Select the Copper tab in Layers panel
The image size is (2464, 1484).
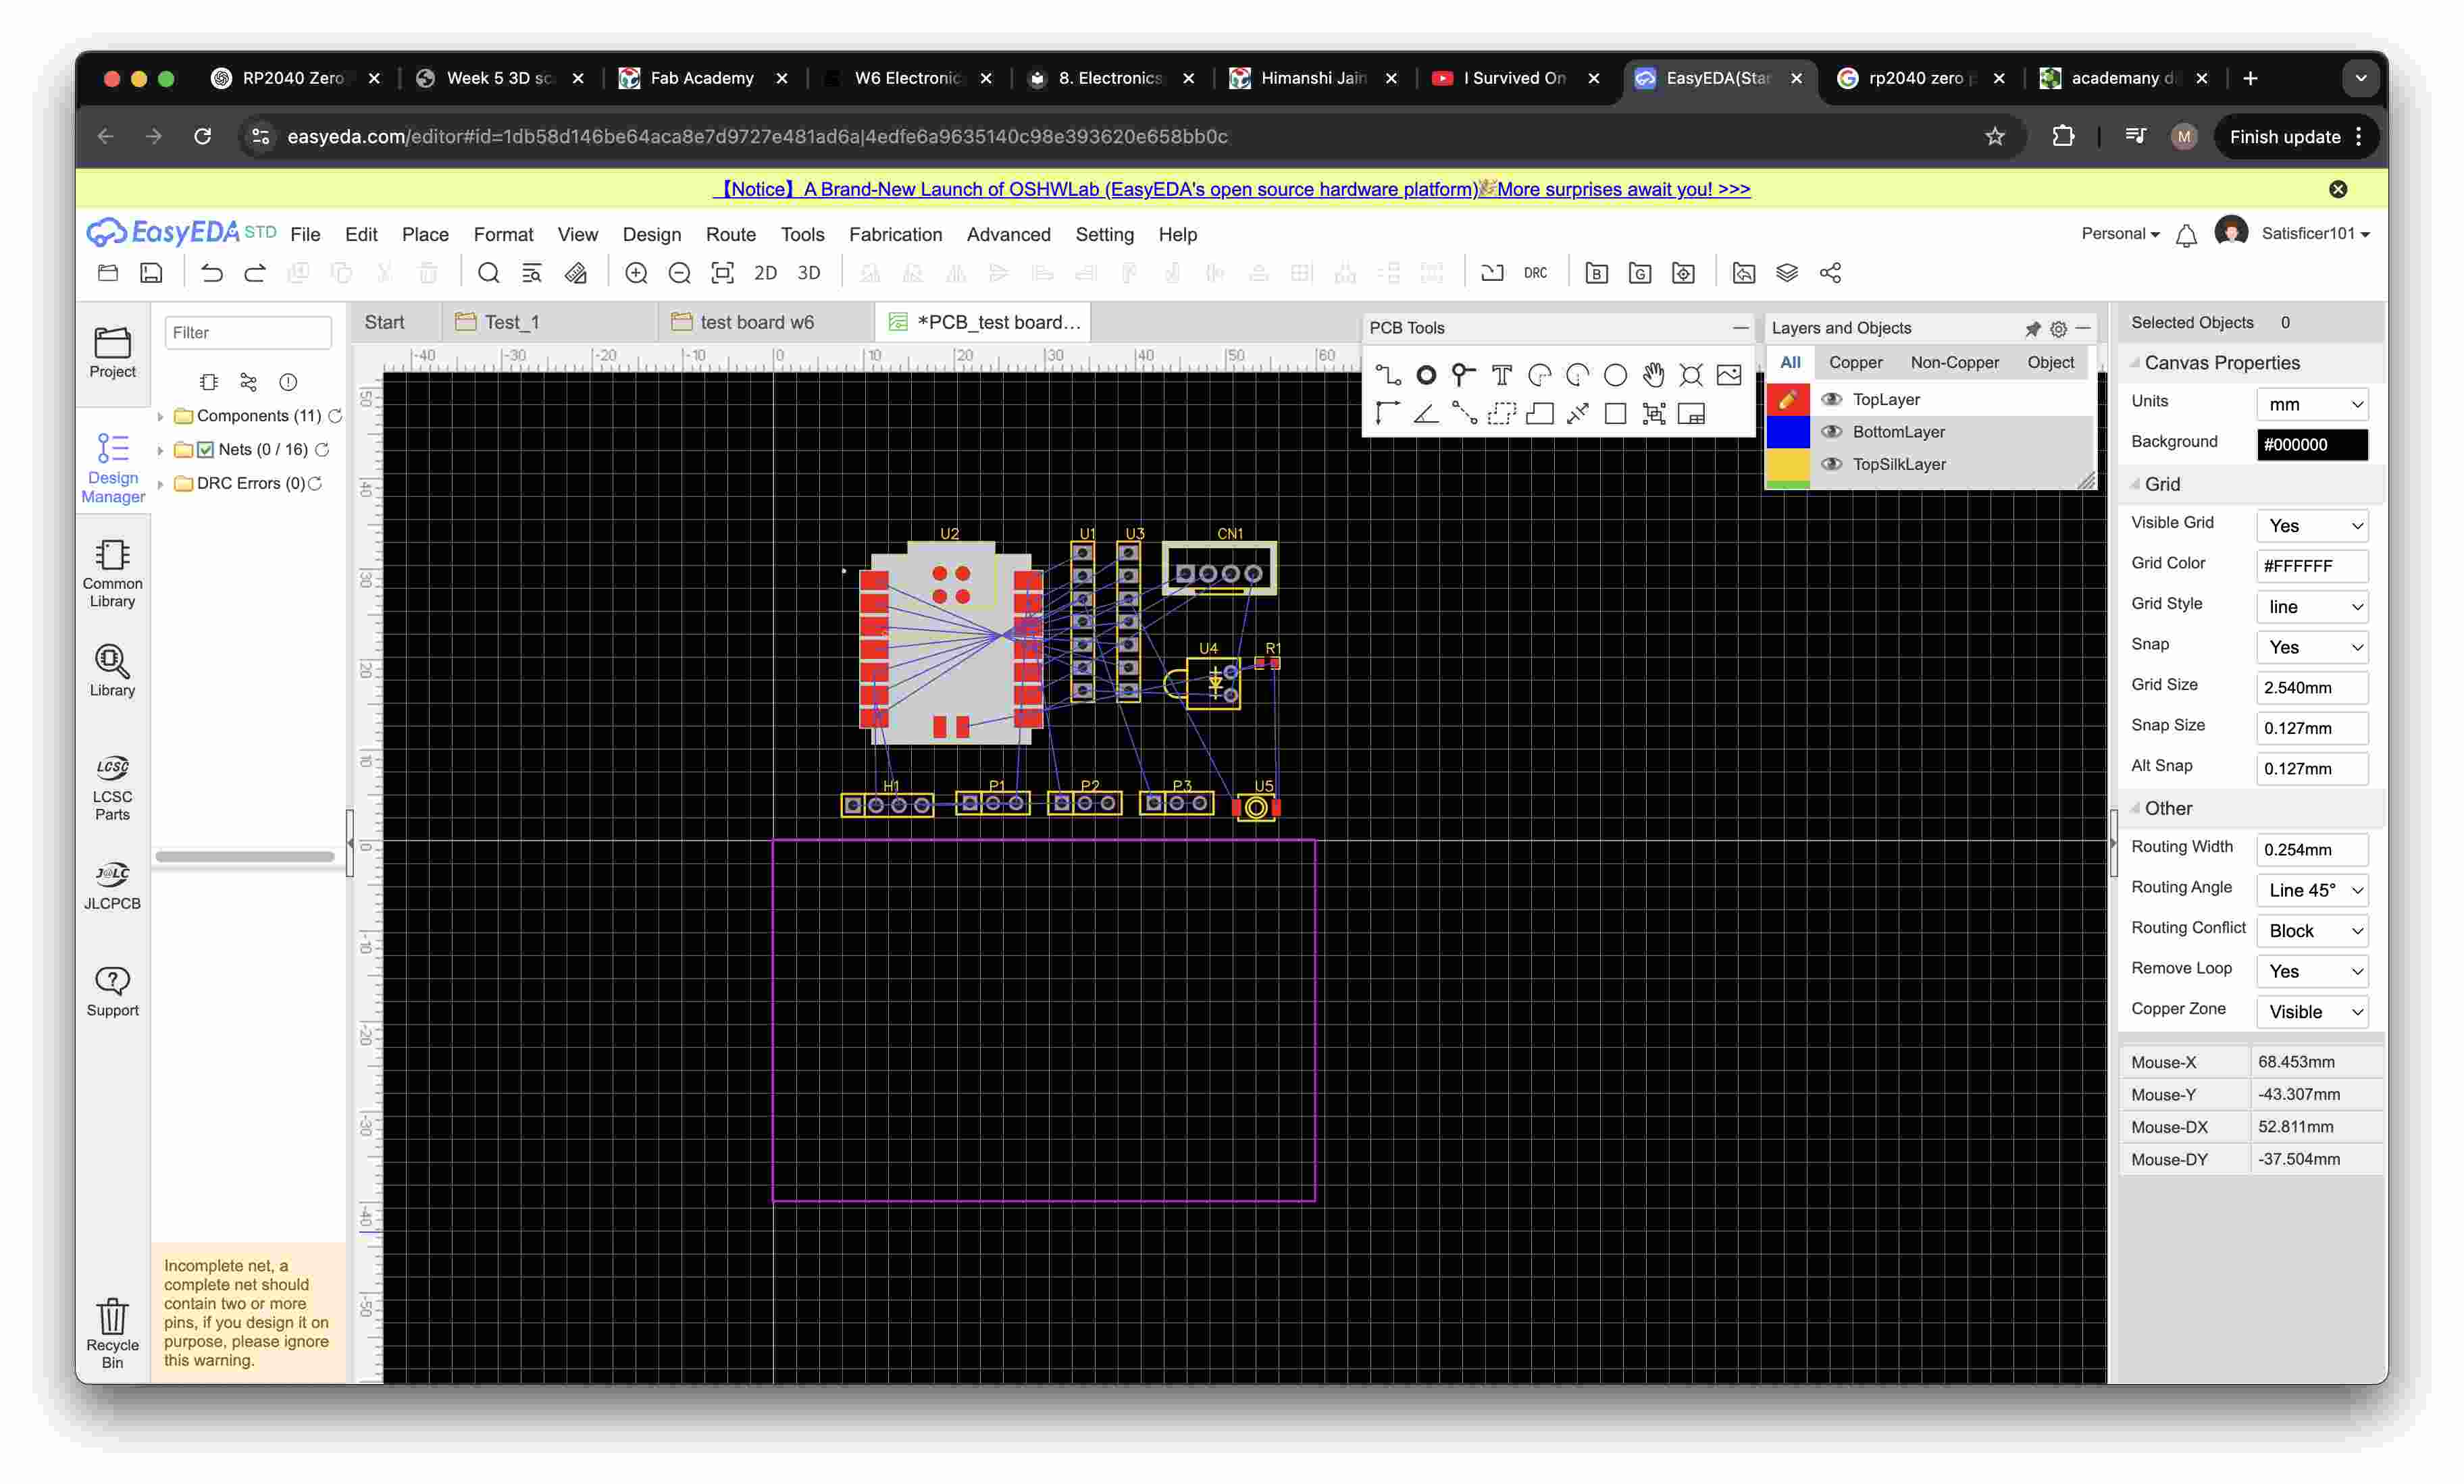click(x=1855, y=362)
